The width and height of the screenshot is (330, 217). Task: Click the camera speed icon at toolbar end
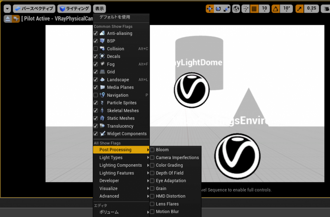tap(325, 9)
